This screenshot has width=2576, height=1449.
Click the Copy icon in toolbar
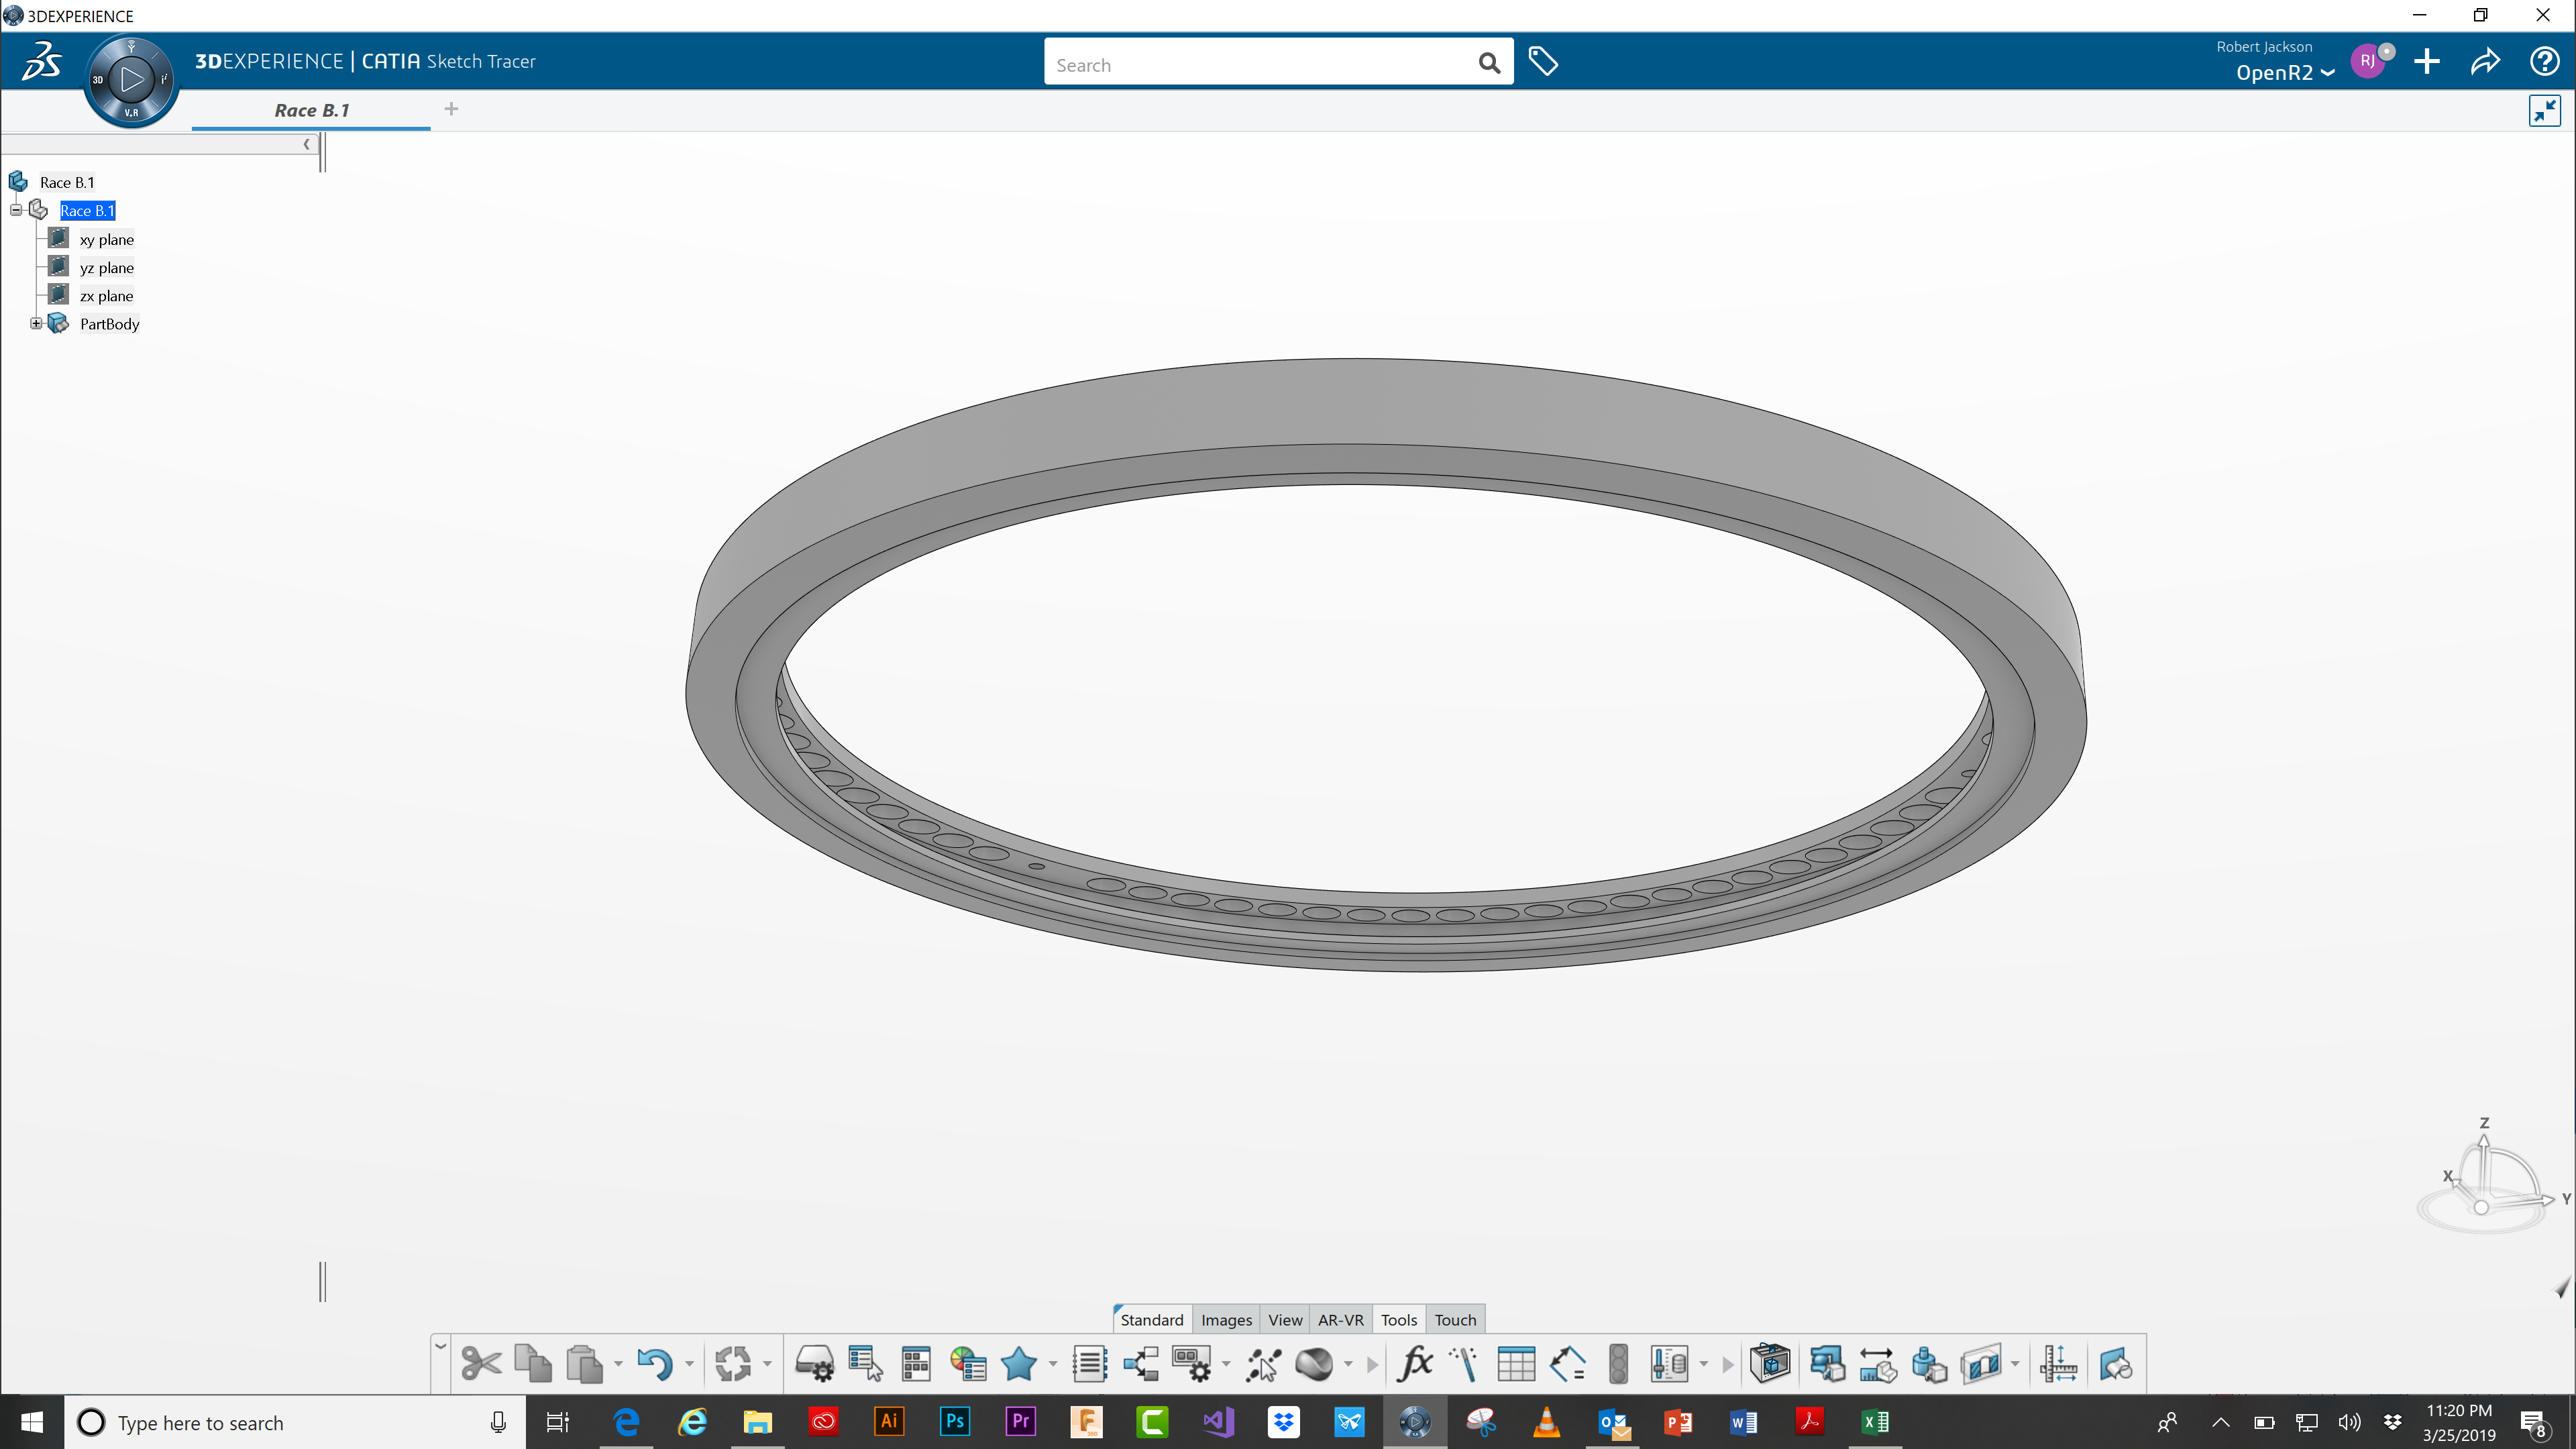[x=533, y=1363]
